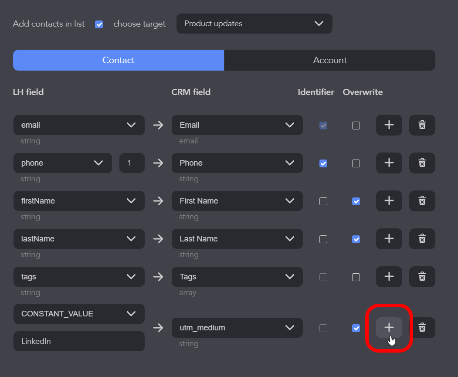Disable the Identifier checkbox for phone
This screenshot has height=377, width=458.
tap(323, 163)
